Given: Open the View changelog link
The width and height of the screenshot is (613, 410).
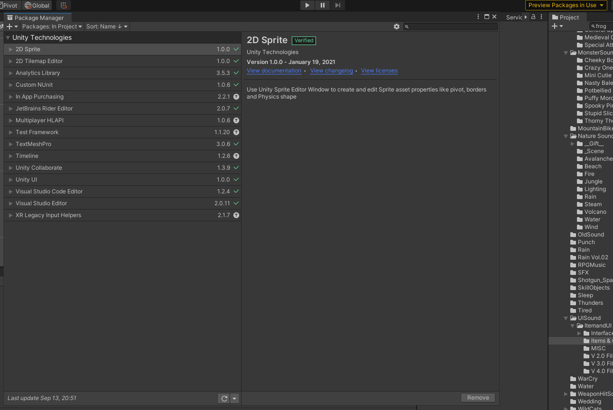Looking at the screenshot, I should [x=332, y=71].
